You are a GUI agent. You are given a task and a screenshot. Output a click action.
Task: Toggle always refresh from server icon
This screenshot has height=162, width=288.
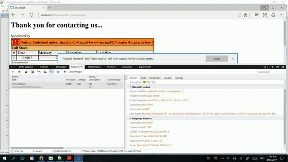(x=32, y=72)
